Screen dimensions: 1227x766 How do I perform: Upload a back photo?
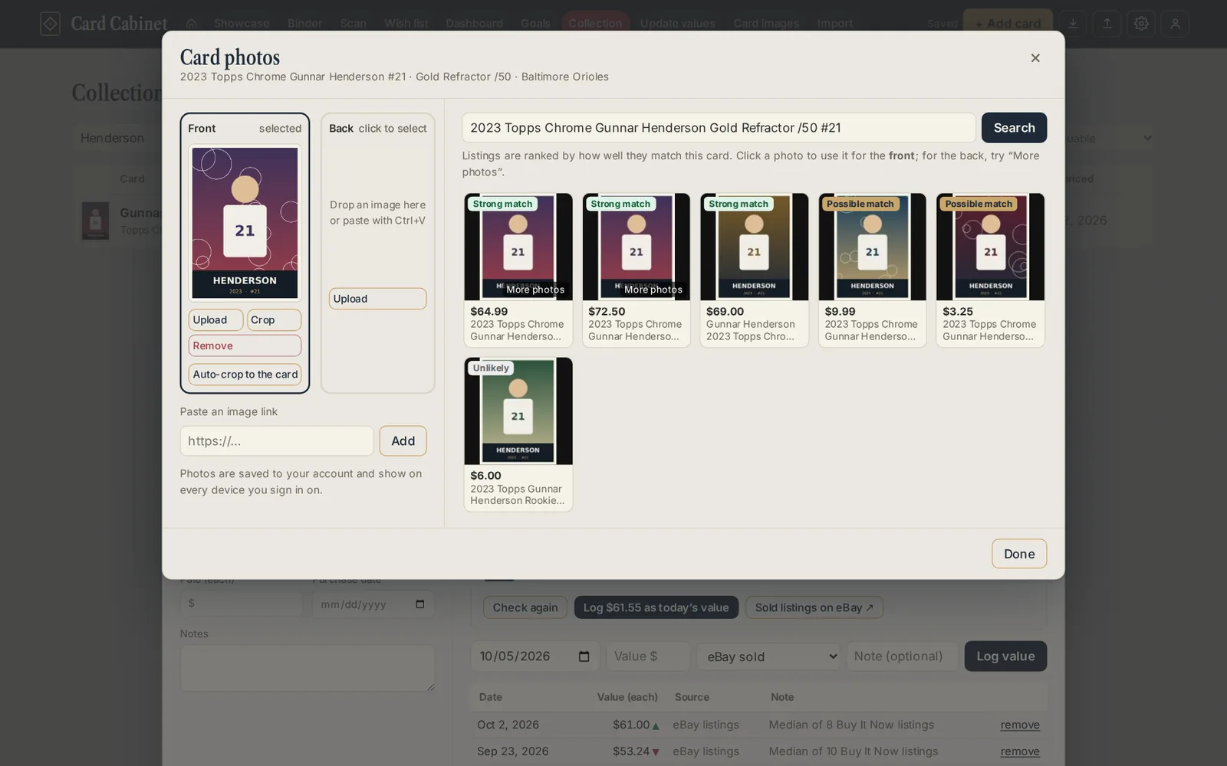click(377, 299)
